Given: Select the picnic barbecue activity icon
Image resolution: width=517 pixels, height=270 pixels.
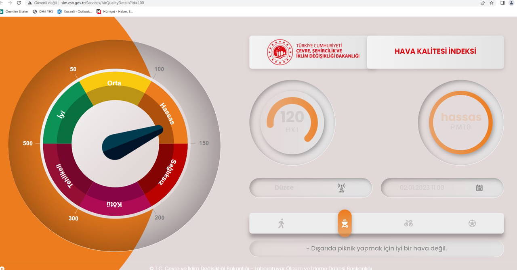Looking at the screenshot, I should [x=345, y=223].
